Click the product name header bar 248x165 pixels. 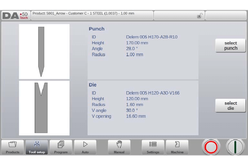click(92, 15)
